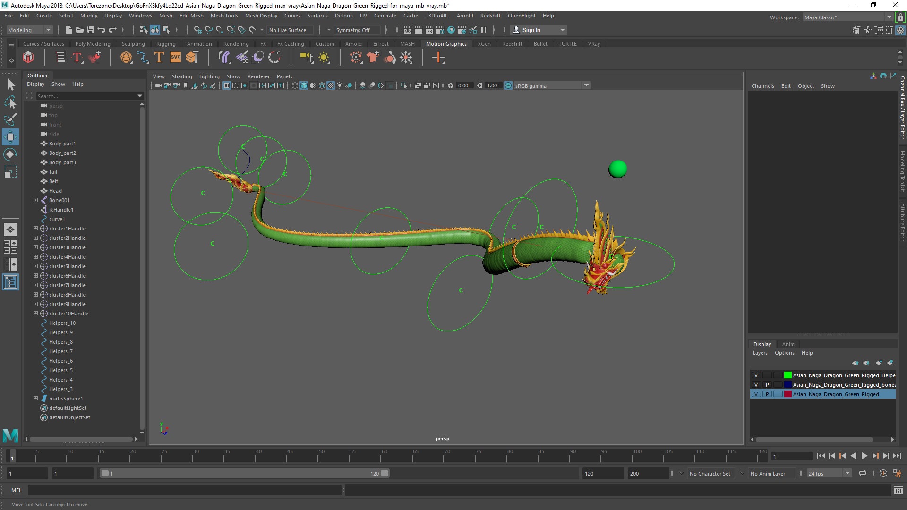Expand cluster10Handle node in Outliner
907x510 pixels.
pyautogui.click(x=35, y=313)
